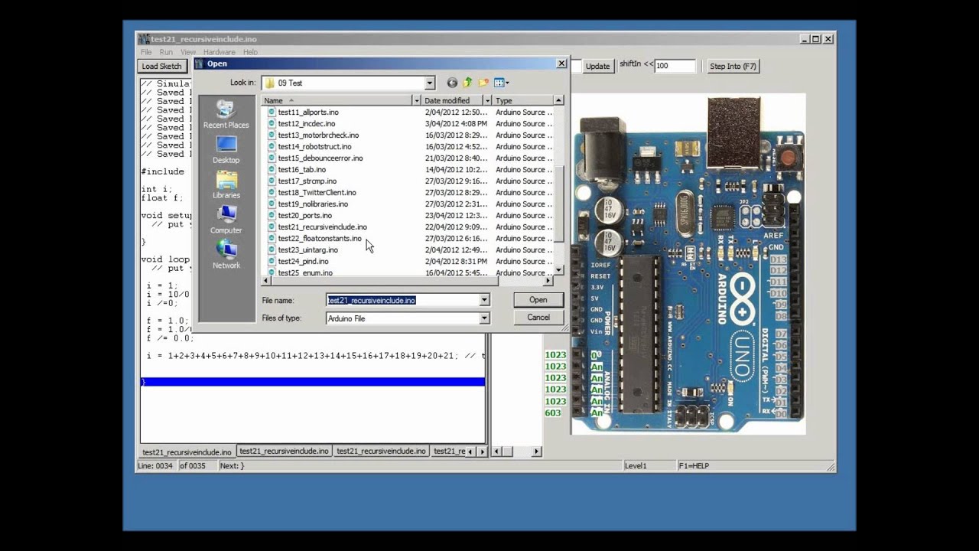Select test22_floatconstants.ino in the file list
Screen dimensions: 979x551
pos(320,238)
